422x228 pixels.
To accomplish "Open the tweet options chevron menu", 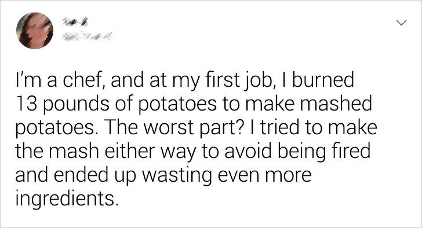I will click(401, 23).
